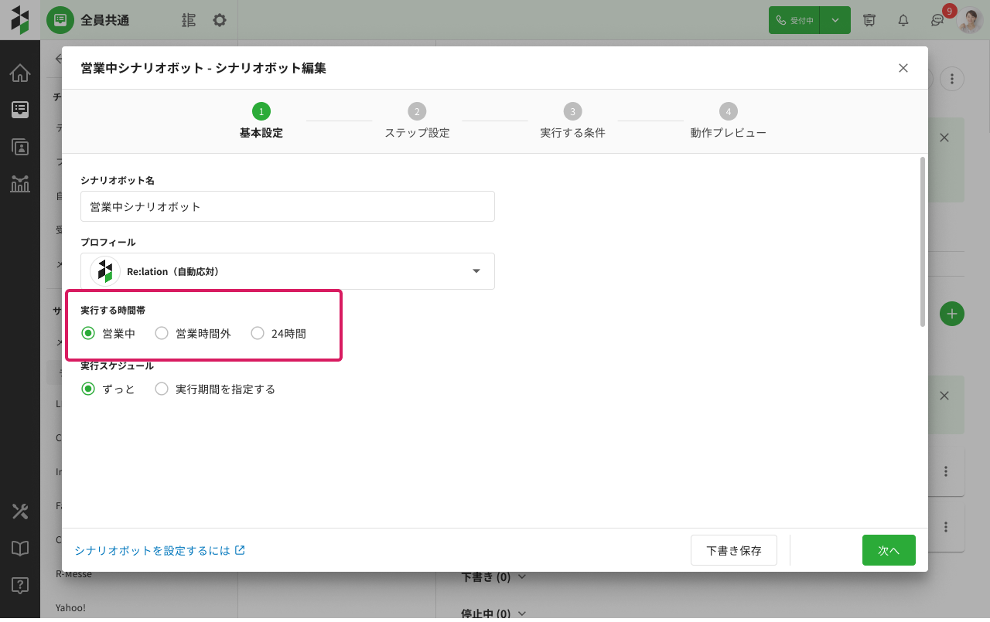Click the 下書き保存 button

pyautogui.click(x=734, y=550)
